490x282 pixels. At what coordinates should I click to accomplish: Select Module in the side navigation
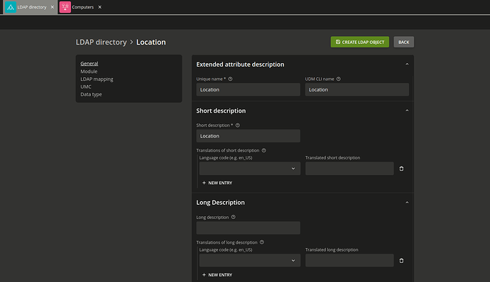(89, 71)
